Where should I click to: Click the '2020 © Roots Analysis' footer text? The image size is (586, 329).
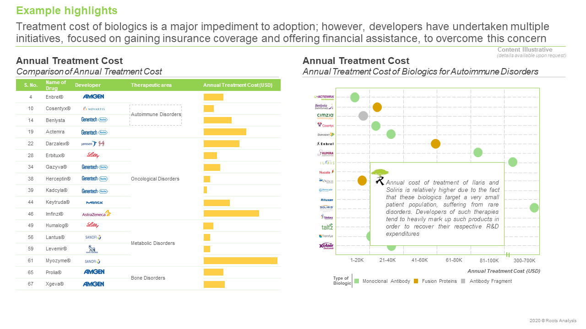click(x=553, y=321)
